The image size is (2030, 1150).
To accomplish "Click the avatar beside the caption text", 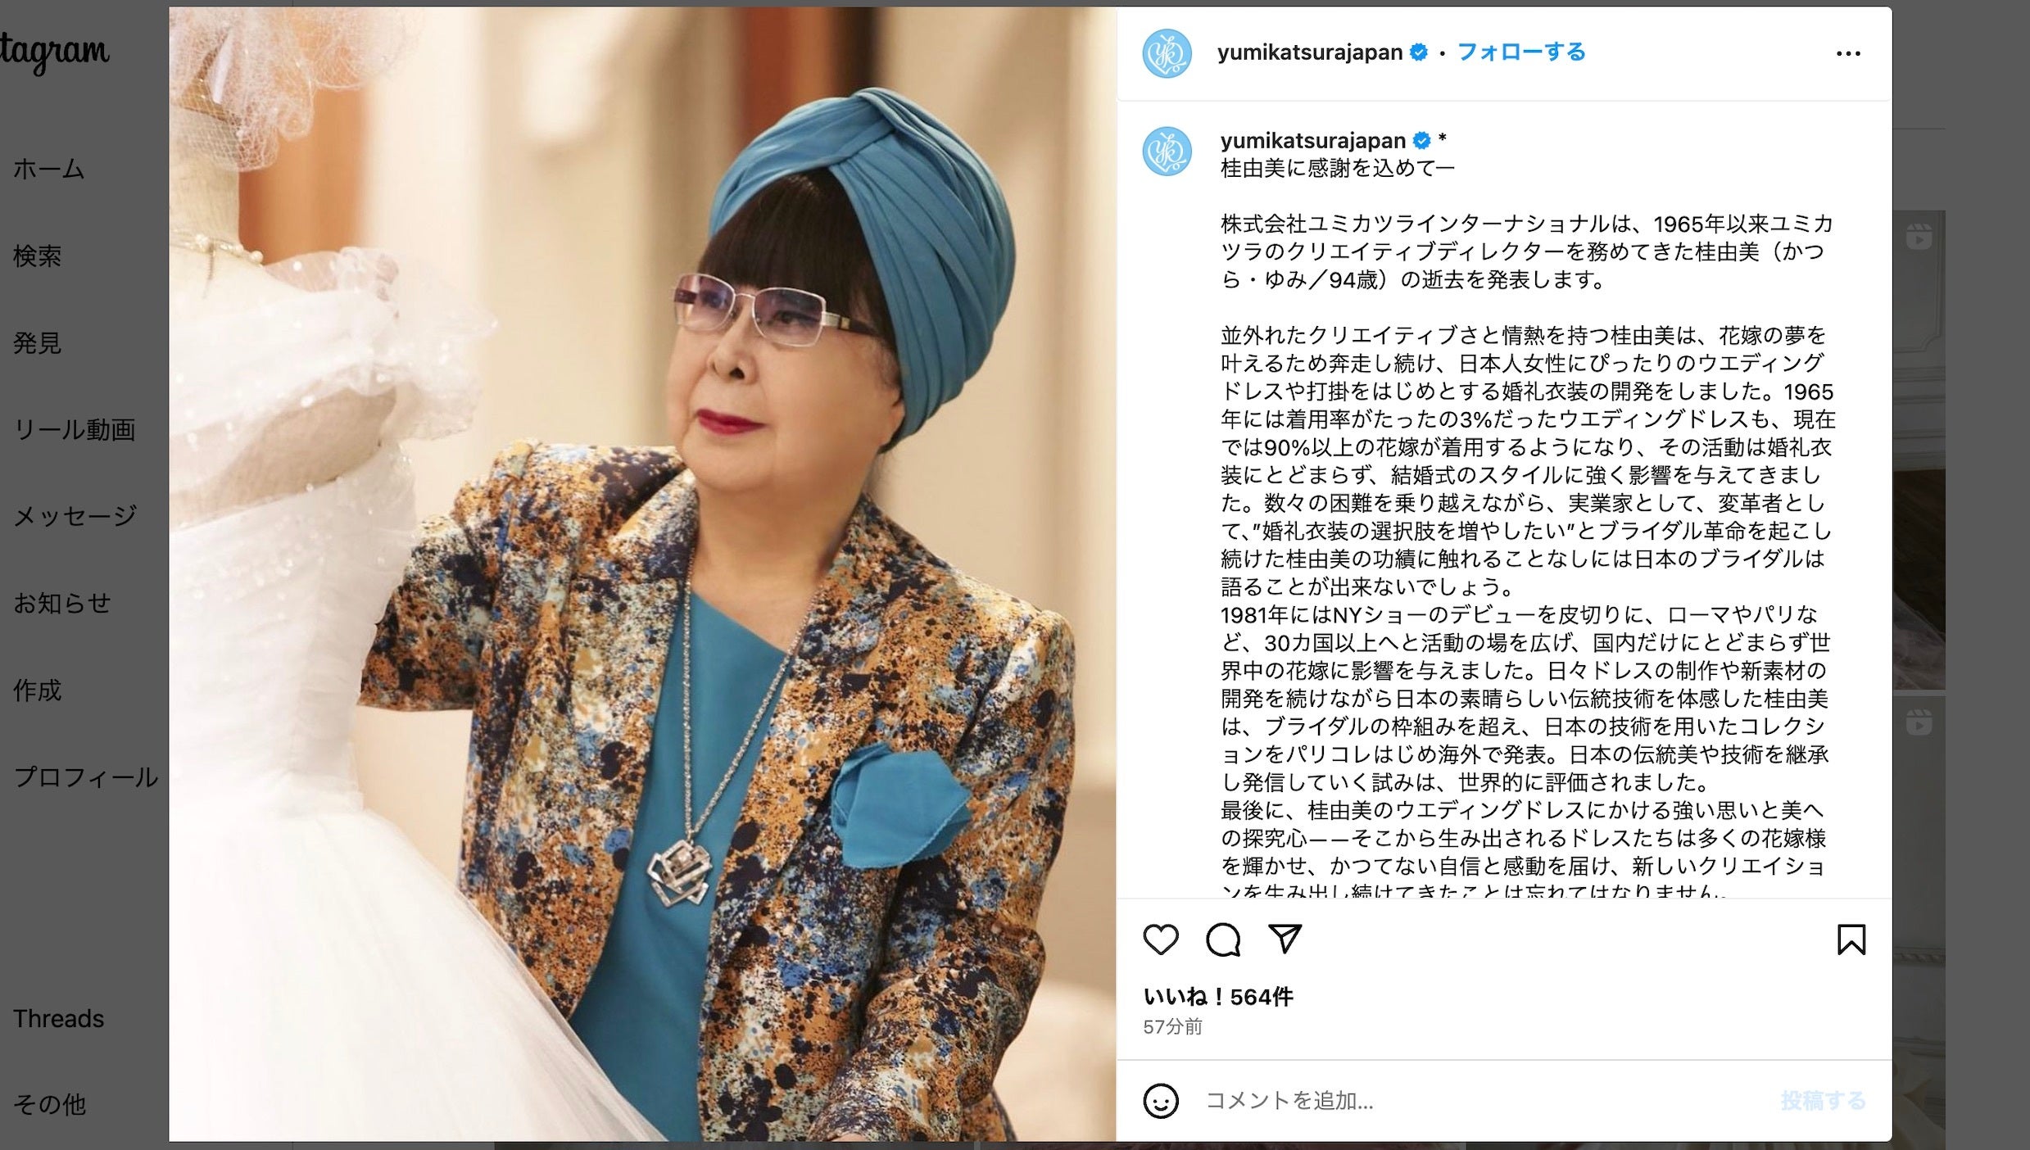I will click(x=1167, y=152).
